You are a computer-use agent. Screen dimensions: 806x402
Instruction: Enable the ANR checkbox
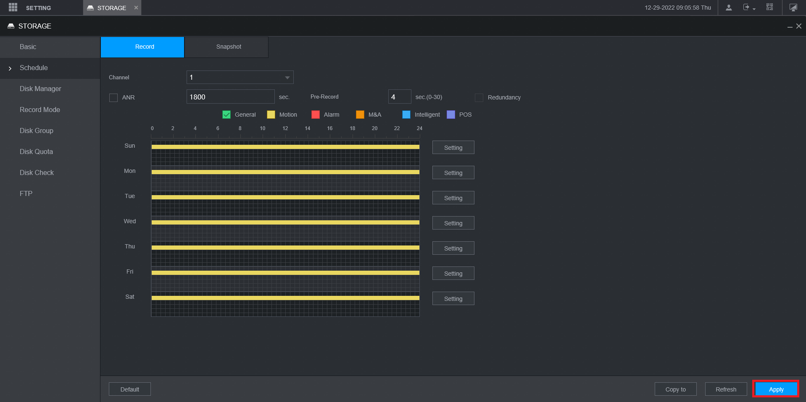tap(113, 98)
